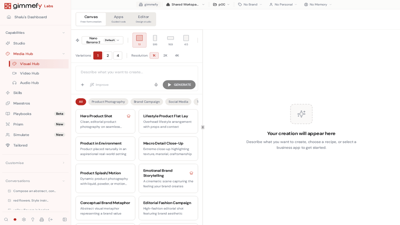Select the 9:16 aspect ratio icon
Image resolution: width=400 pixels, height=225 pixels.
[155, 40]
